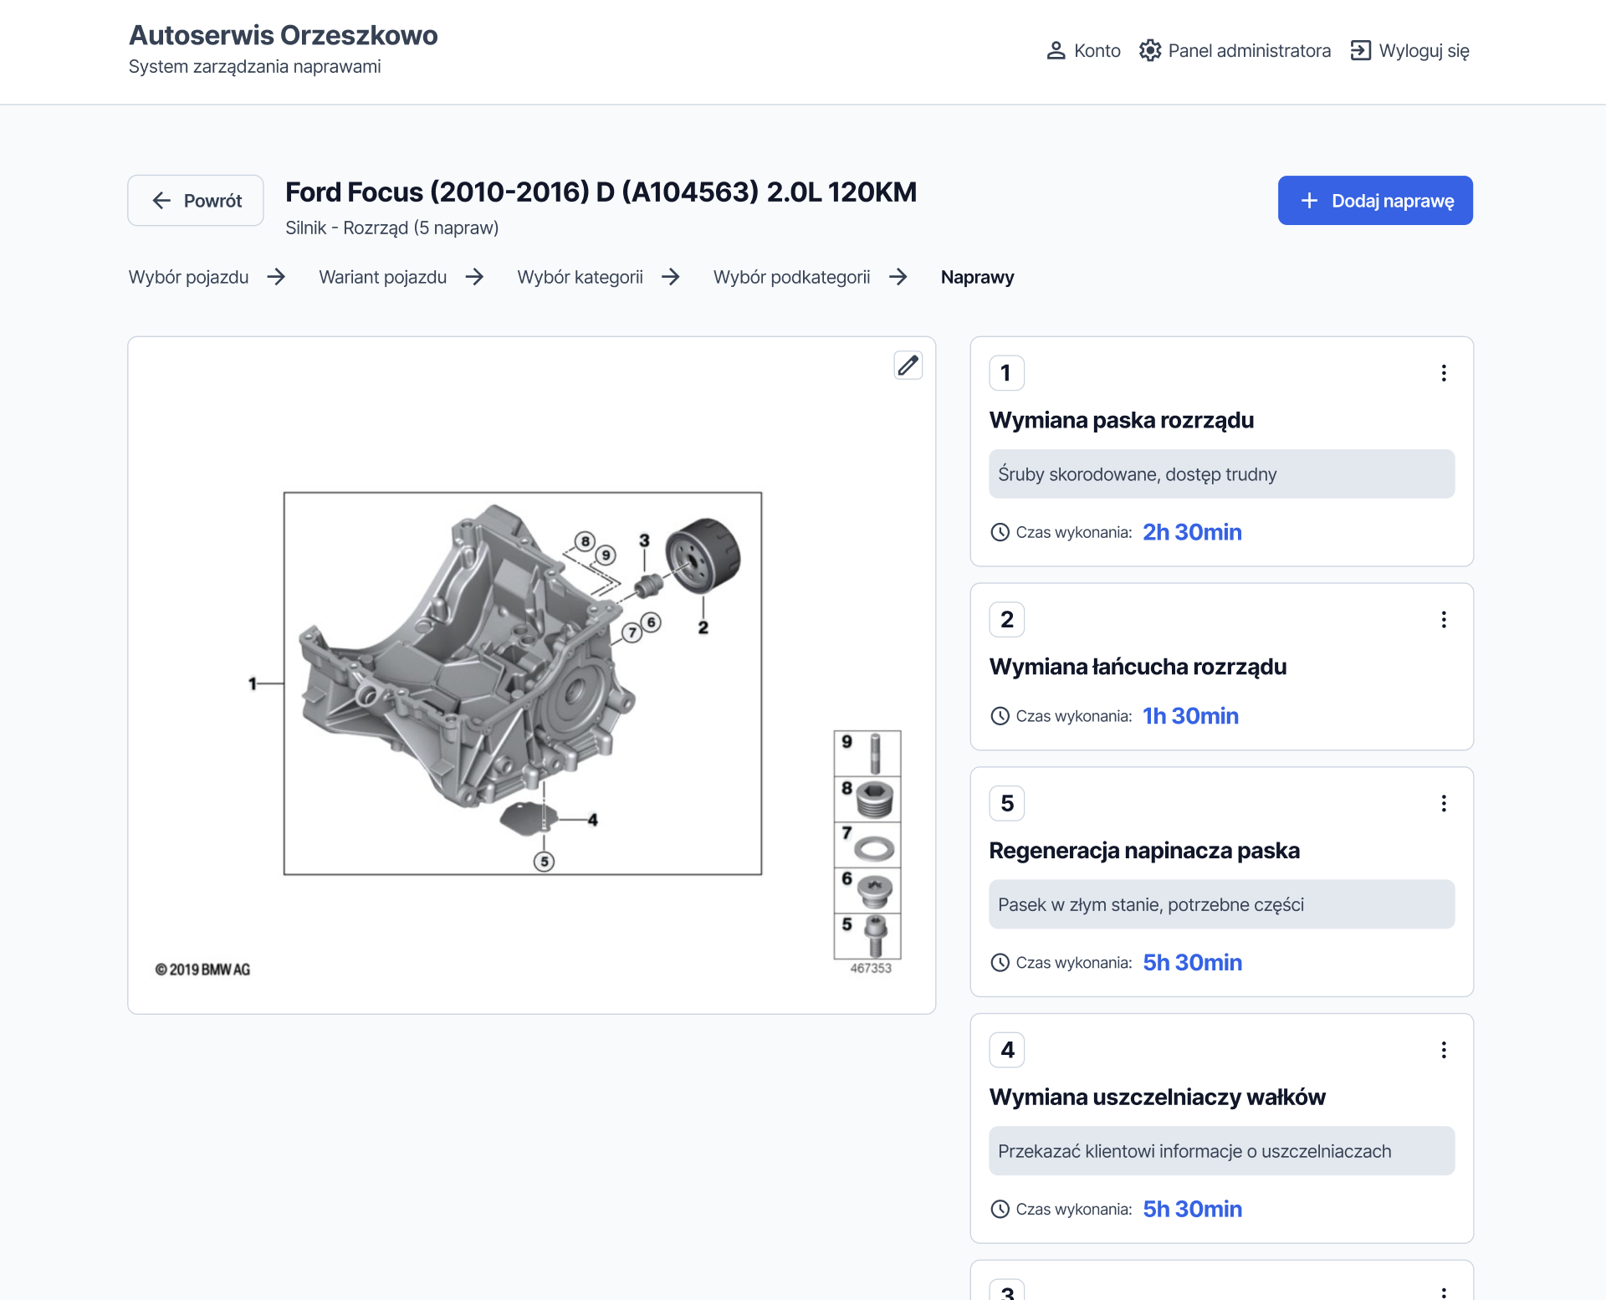
Task: Open Panel administratora
Action: click(x=1235, y=51)
